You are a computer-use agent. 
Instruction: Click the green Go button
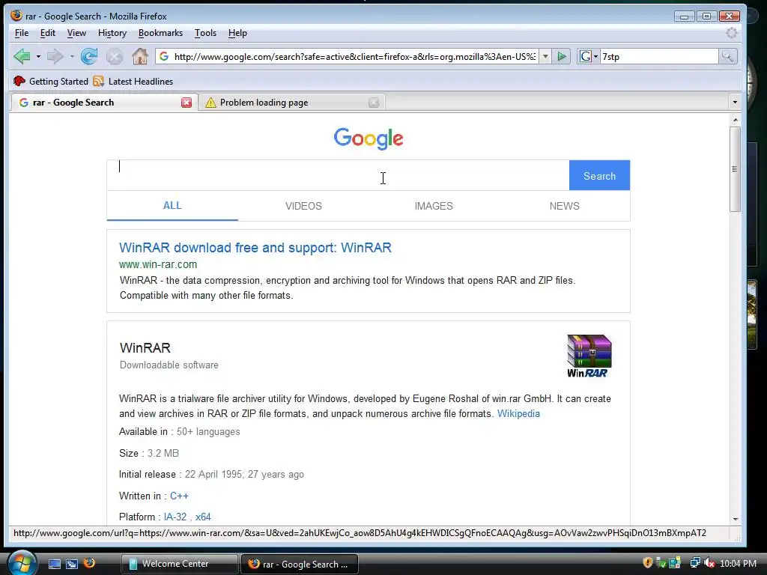(562, 57)
